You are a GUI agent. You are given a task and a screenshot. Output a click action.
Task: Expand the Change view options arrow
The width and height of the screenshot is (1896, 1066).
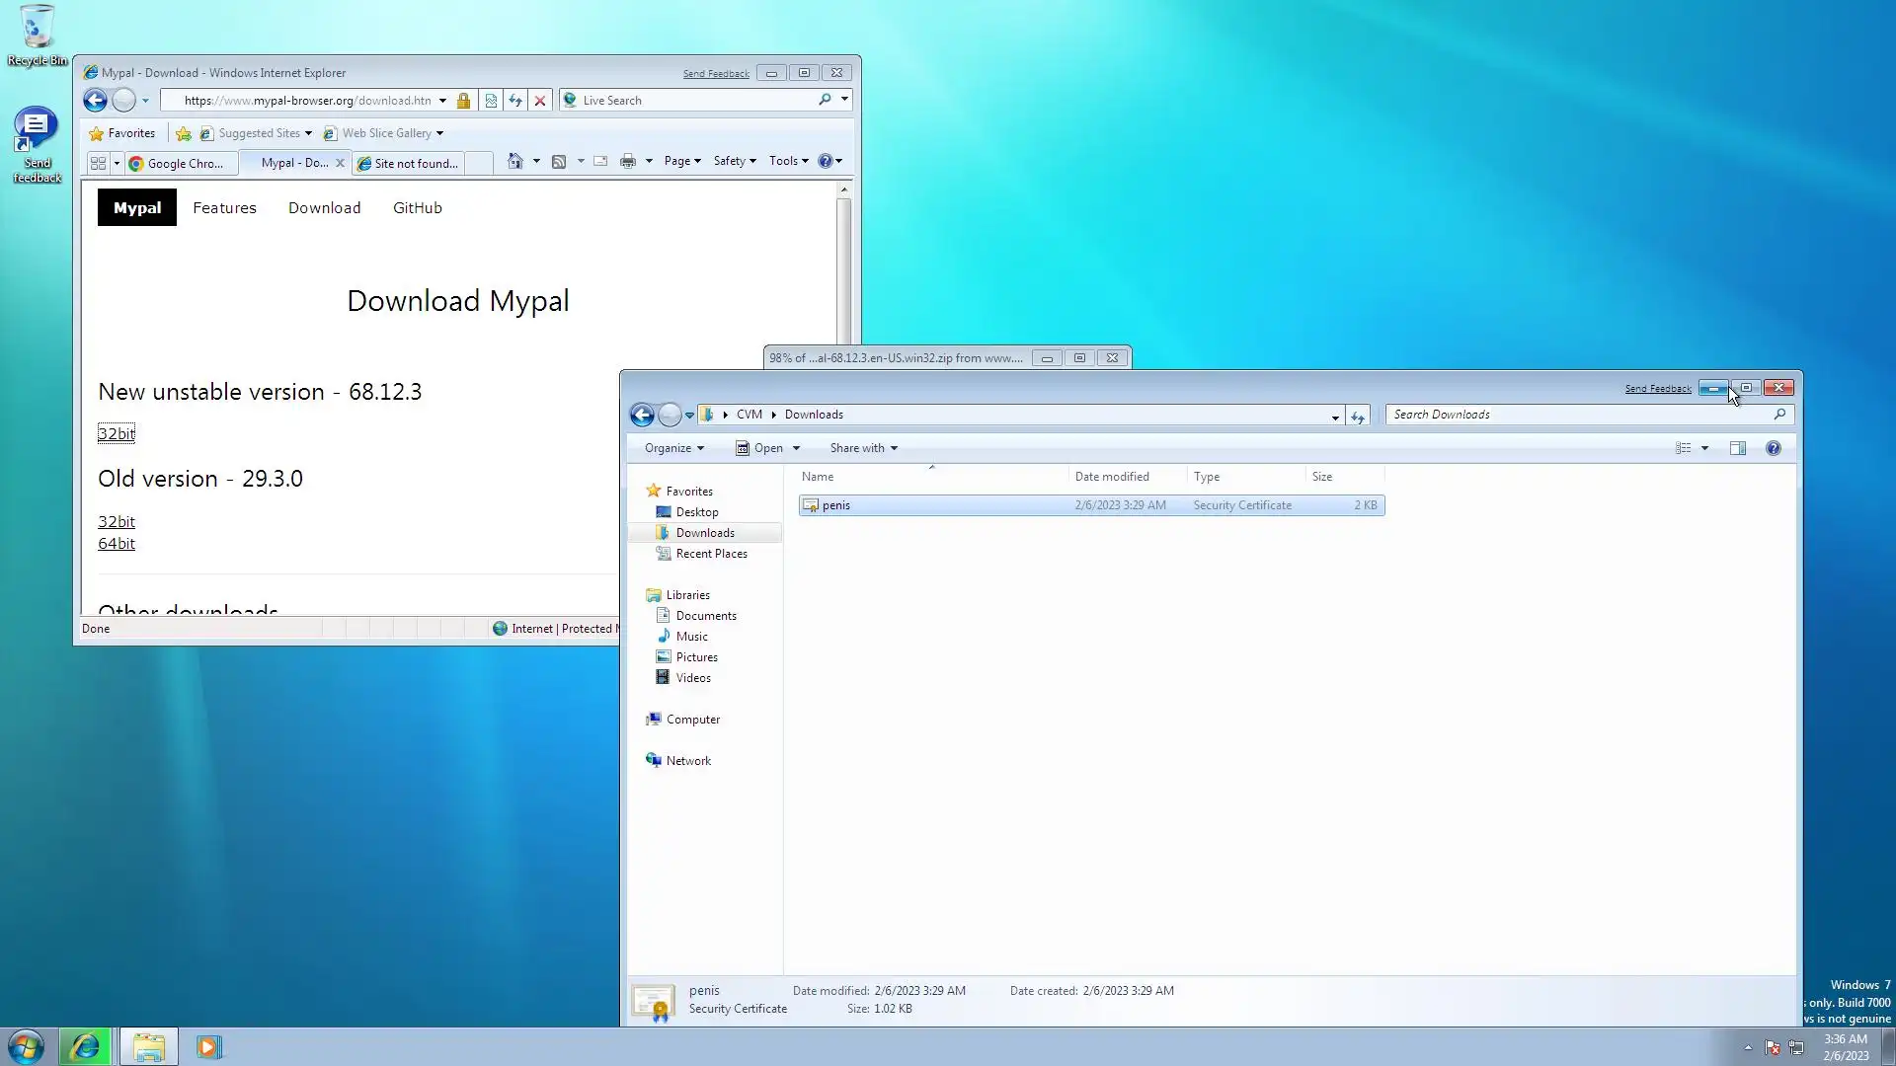coord(1704,448)
